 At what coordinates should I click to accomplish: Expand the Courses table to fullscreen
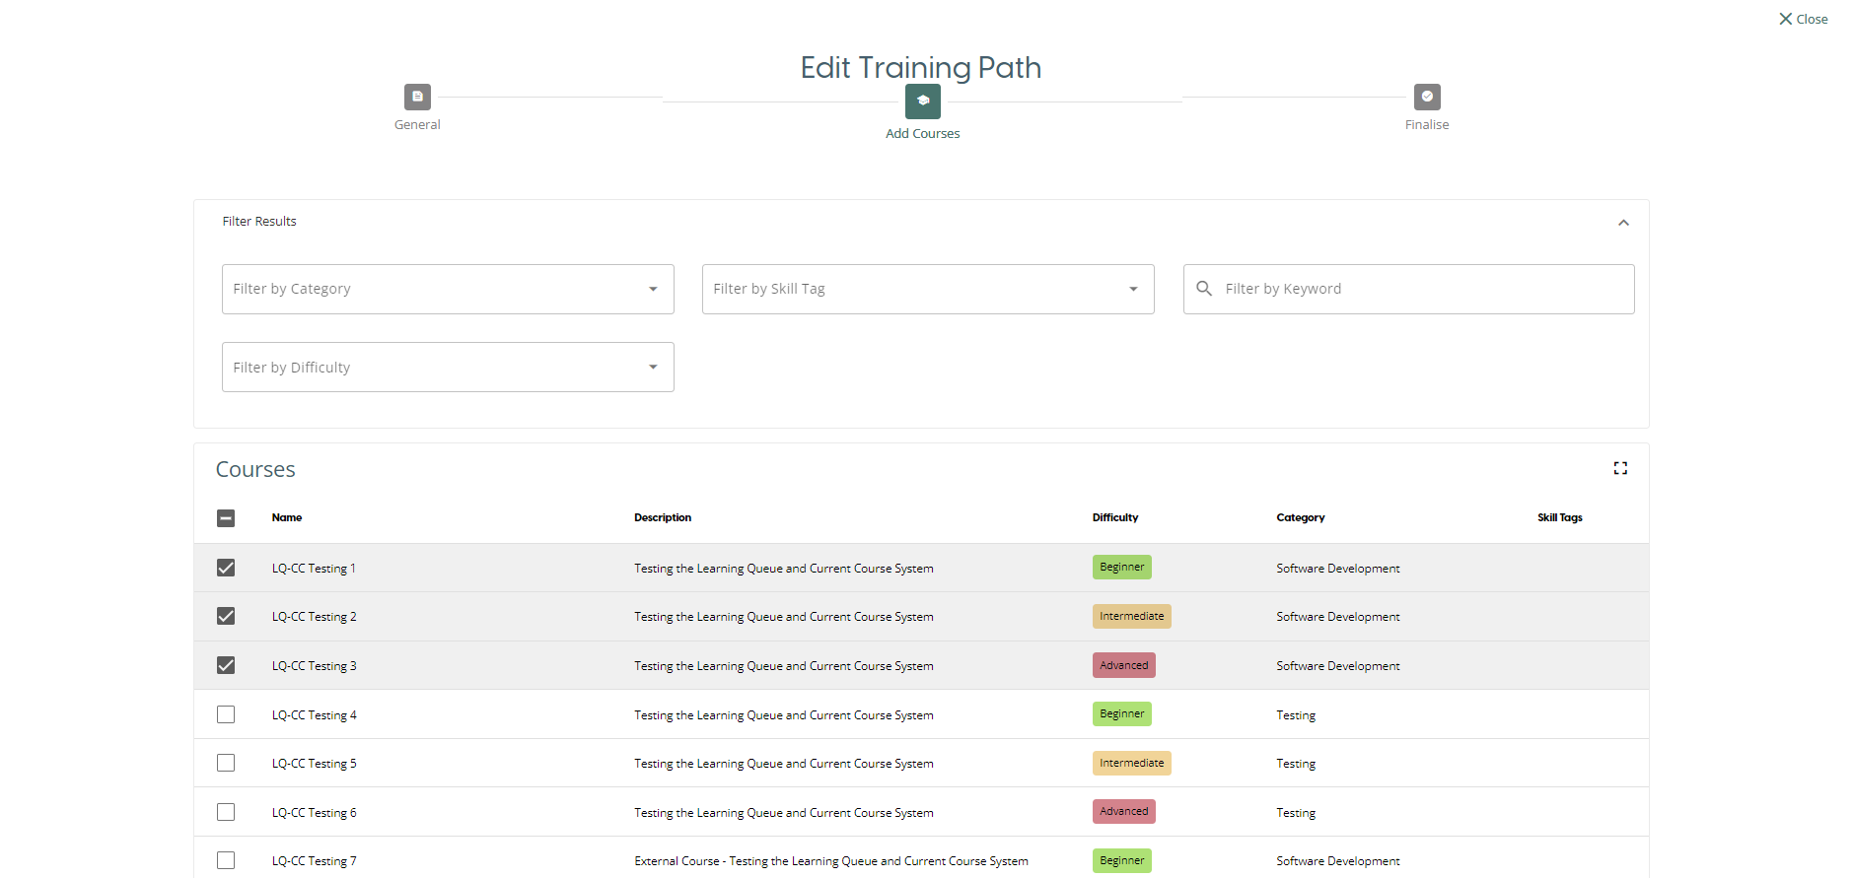pos(1619,468)
